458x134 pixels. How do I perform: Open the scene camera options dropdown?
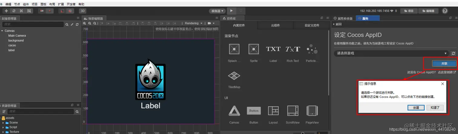[211, 23]
